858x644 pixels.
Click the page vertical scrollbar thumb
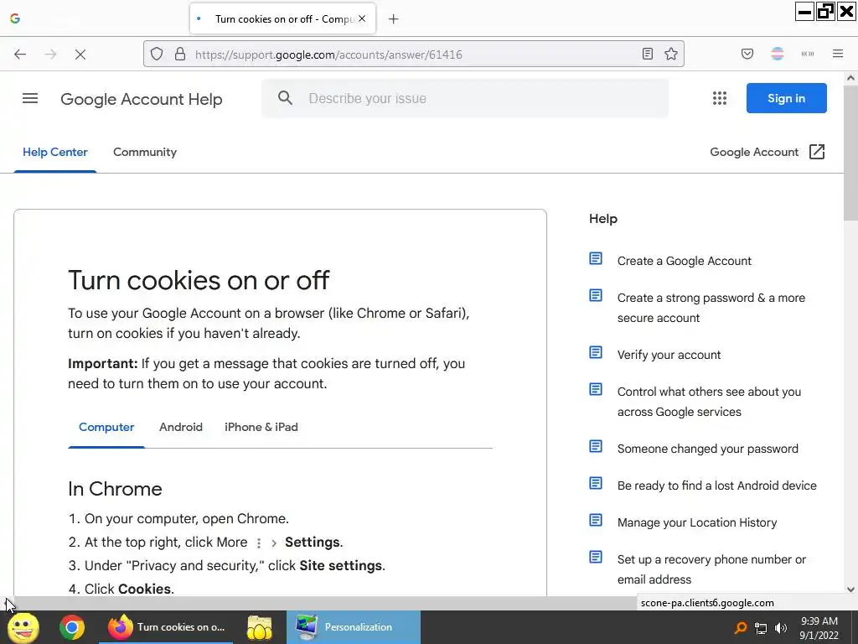click(850, 153)
